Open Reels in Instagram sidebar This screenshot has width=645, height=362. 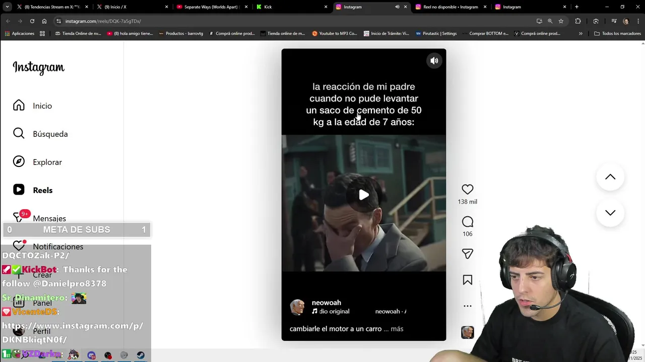[33, 190]
